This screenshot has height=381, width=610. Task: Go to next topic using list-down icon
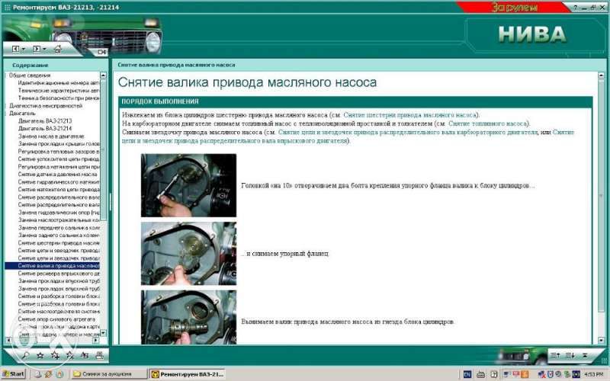(x=570, y=355)
